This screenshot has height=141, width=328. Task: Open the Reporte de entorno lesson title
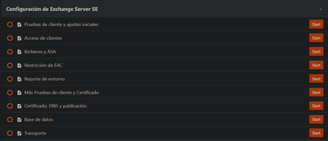44,79
